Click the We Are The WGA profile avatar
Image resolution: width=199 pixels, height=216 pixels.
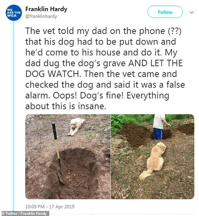pyautogui.click(x=13, y=13)
